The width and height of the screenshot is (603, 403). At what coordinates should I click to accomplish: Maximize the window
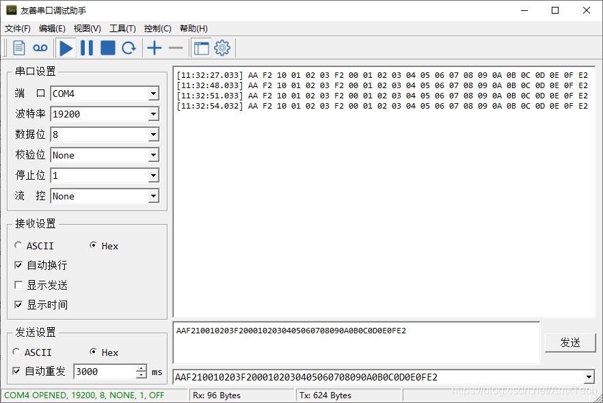(555, 10)
